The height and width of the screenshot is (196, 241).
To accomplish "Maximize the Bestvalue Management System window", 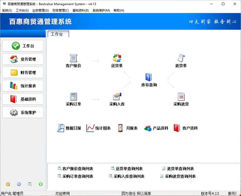I will 223,4.
